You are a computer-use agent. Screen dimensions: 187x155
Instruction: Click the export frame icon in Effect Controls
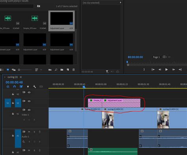coord(118,72)
